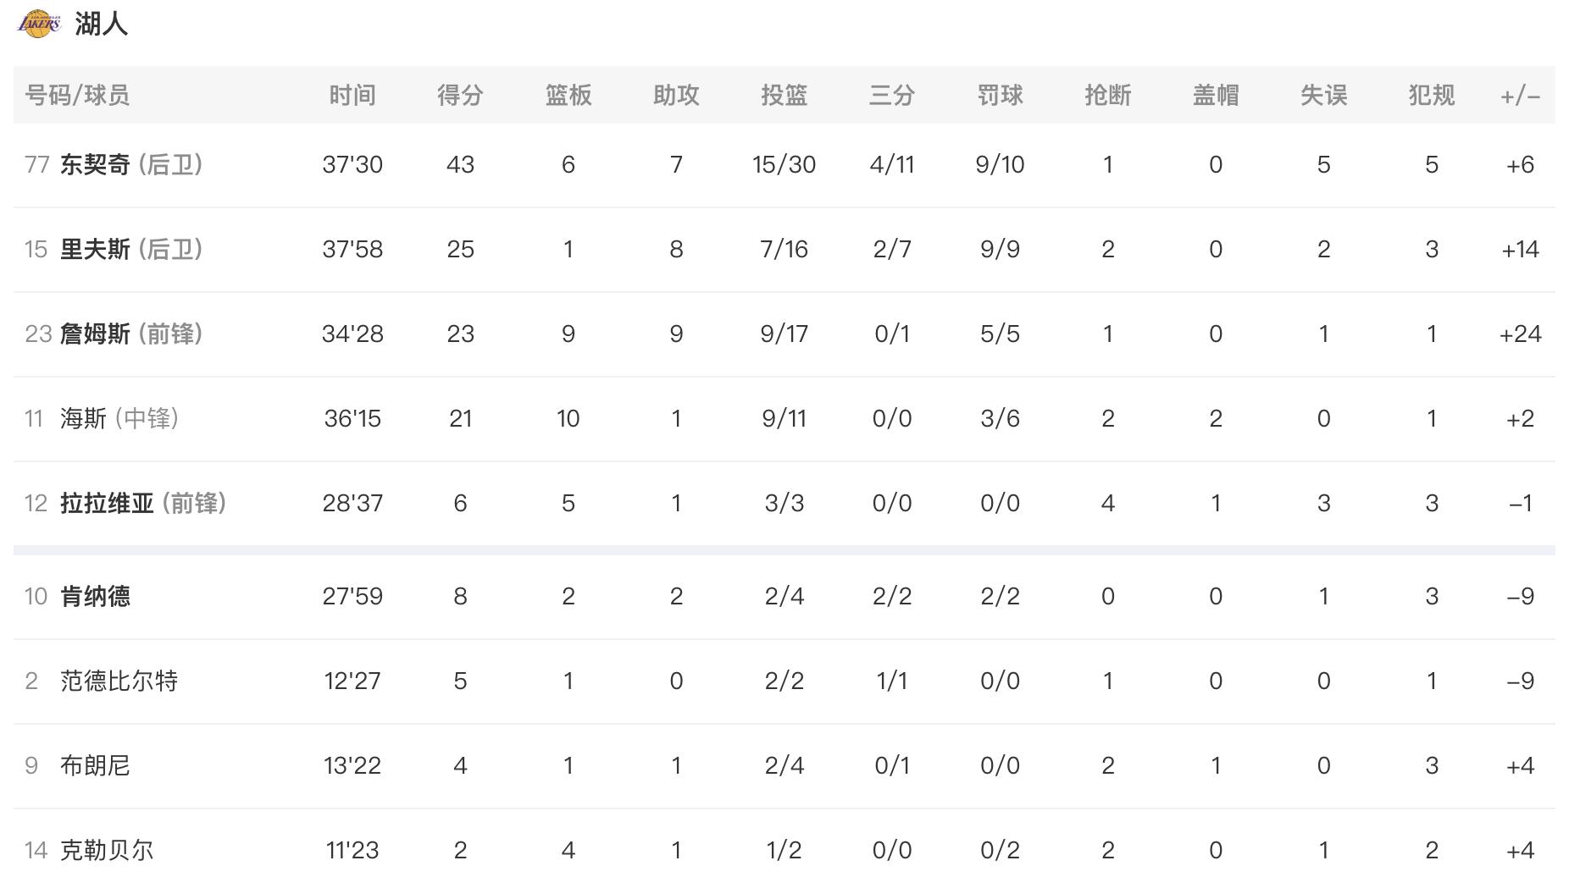
Task: Click 克勒贝尔 player name
Action: point(107,849)
